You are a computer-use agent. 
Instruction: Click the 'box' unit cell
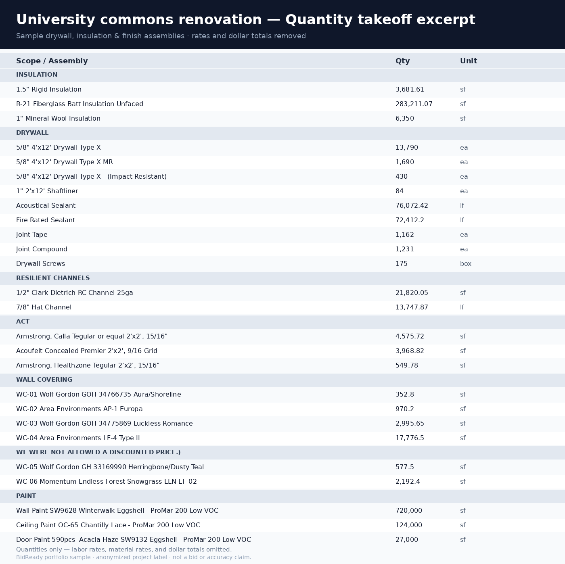pyautogui.click(x=466, y=264)
